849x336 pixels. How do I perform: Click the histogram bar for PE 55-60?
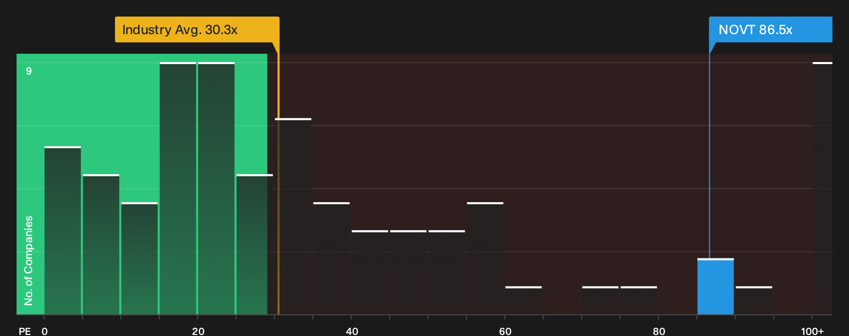(485, 258)
